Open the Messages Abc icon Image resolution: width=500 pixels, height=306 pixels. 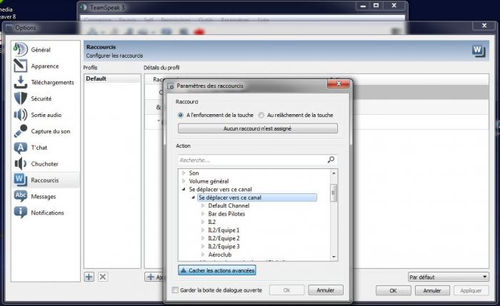pos(21,196)
